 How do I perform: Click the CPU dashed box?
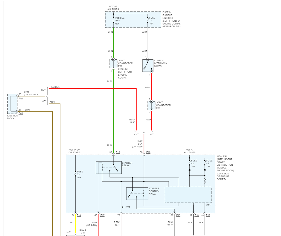point(188,195)
